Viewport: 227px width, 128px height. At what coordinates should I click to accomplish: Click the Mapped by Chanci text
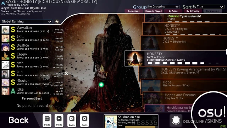click(18, 5)
